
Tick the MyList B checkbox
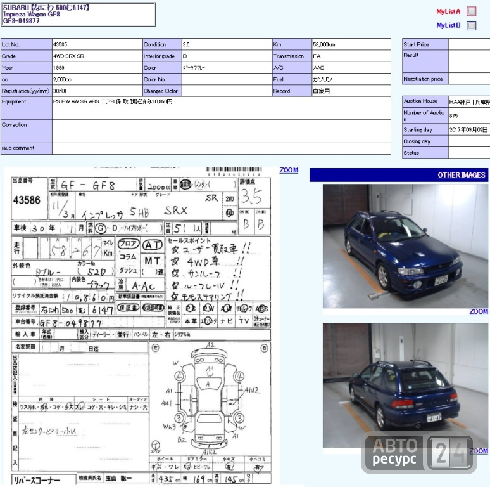pyautogui.click(x=471, y=25)
